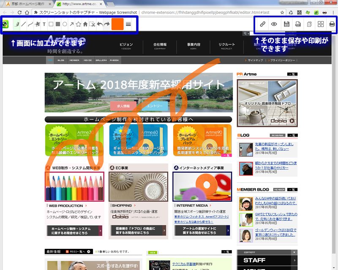338x270 pixels.
Task: Copy the capture with pages icon
Action: 309,24
